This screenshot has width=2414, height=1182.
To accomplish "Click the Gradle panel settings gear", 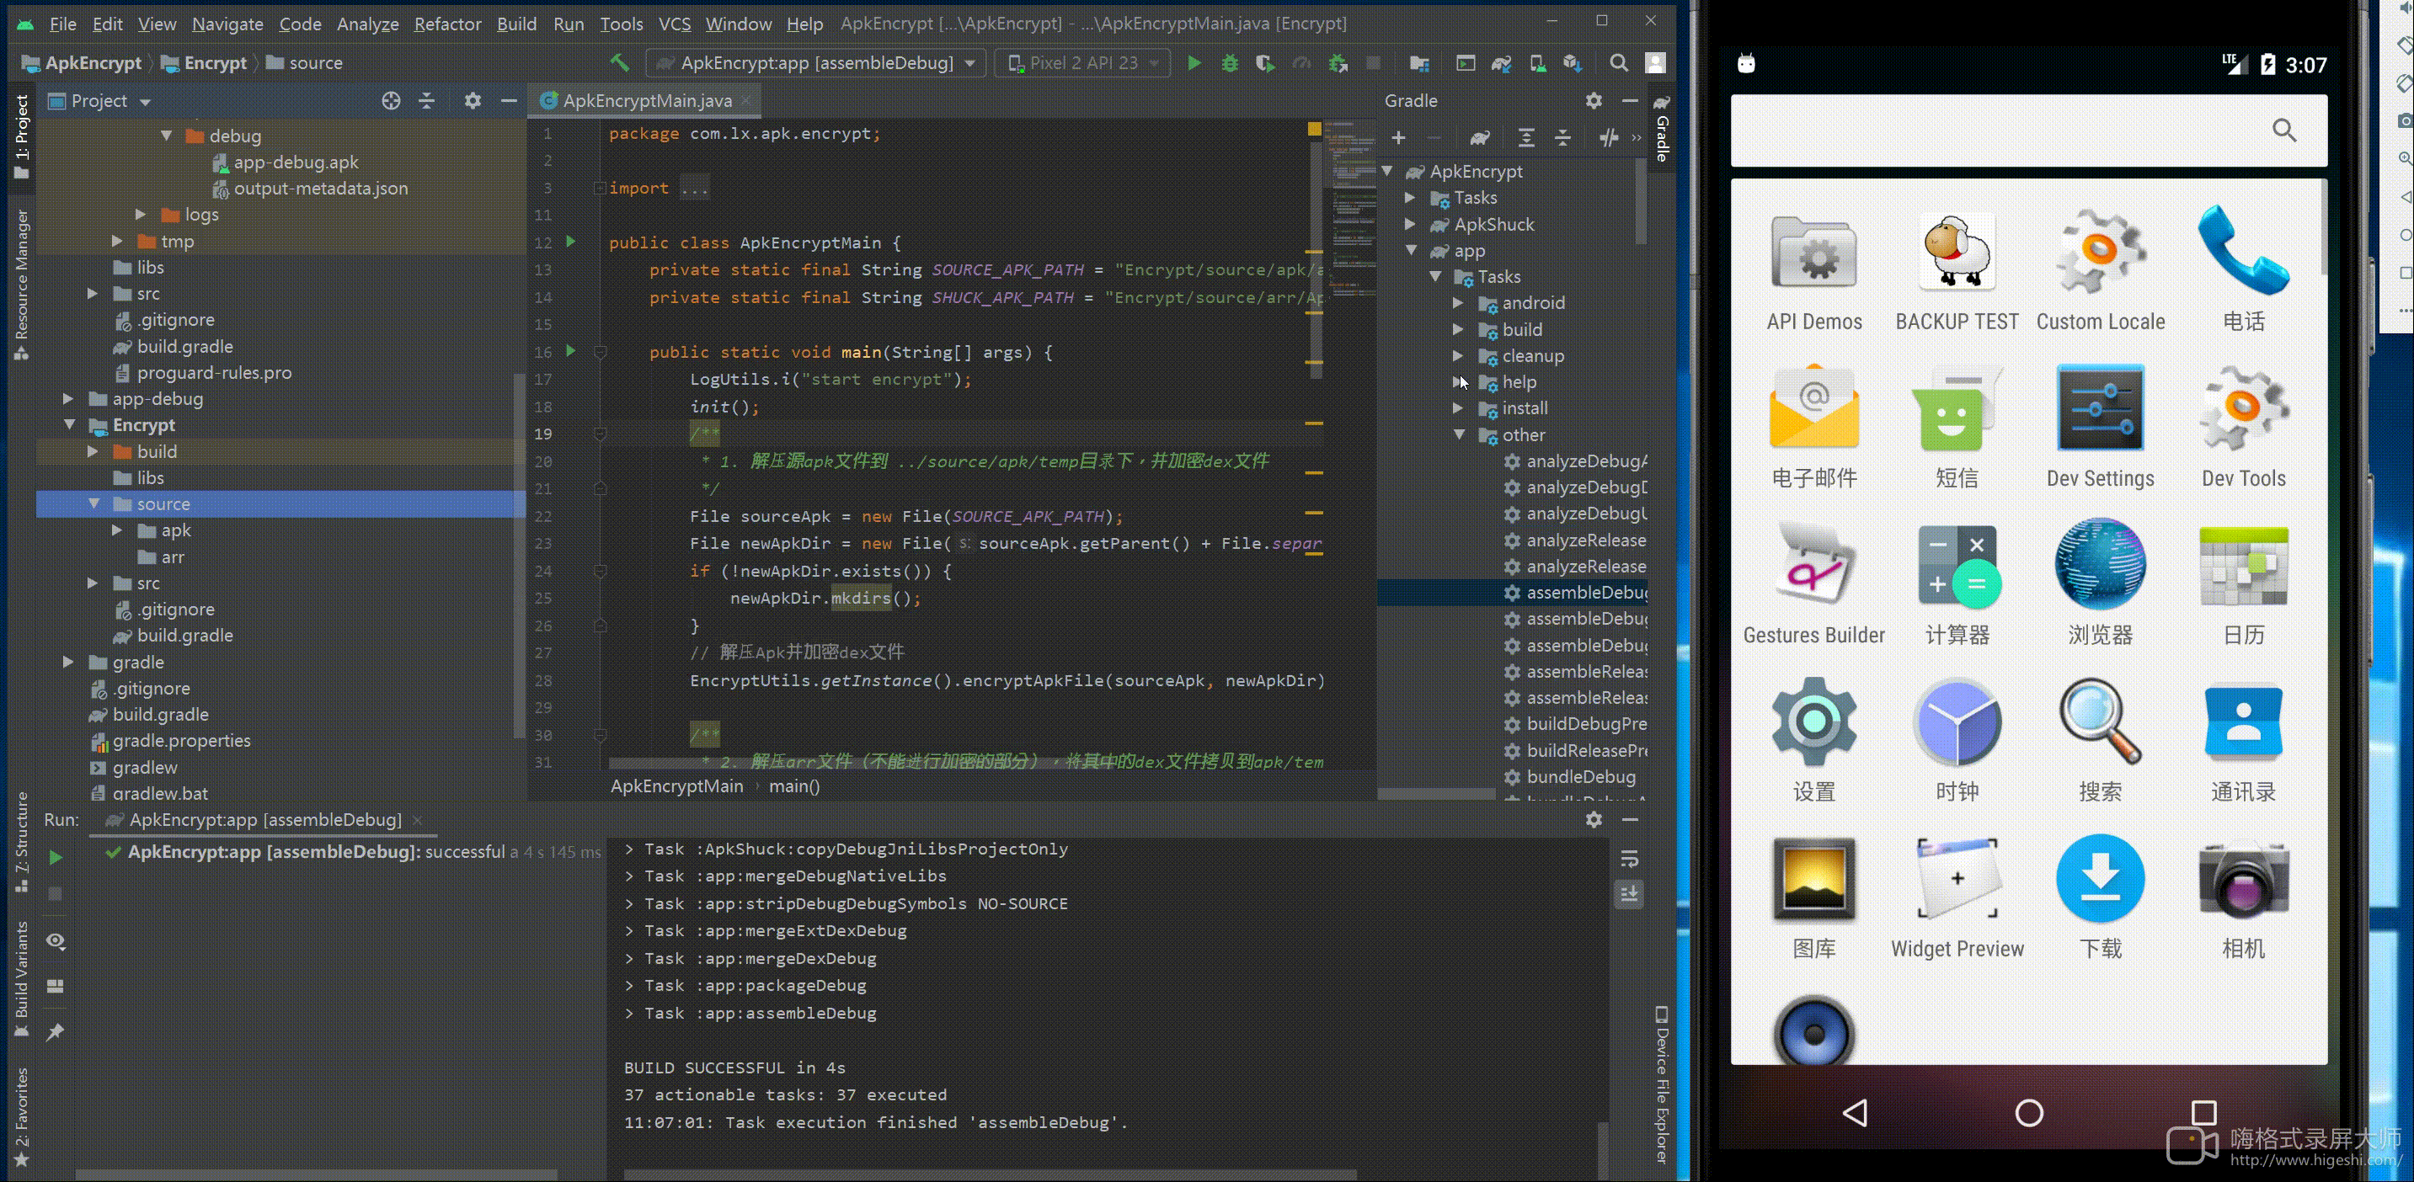I will [1593, 100].
